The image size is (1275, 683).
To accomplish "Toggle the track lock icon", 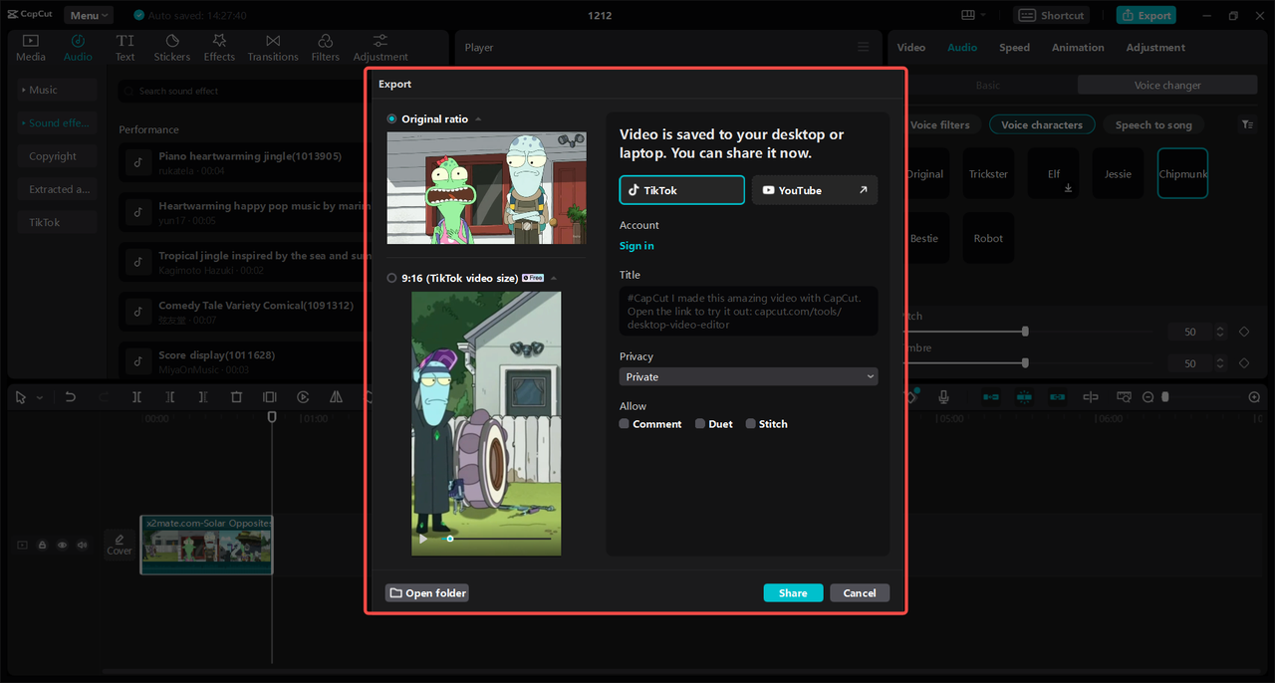I will 42,545.
